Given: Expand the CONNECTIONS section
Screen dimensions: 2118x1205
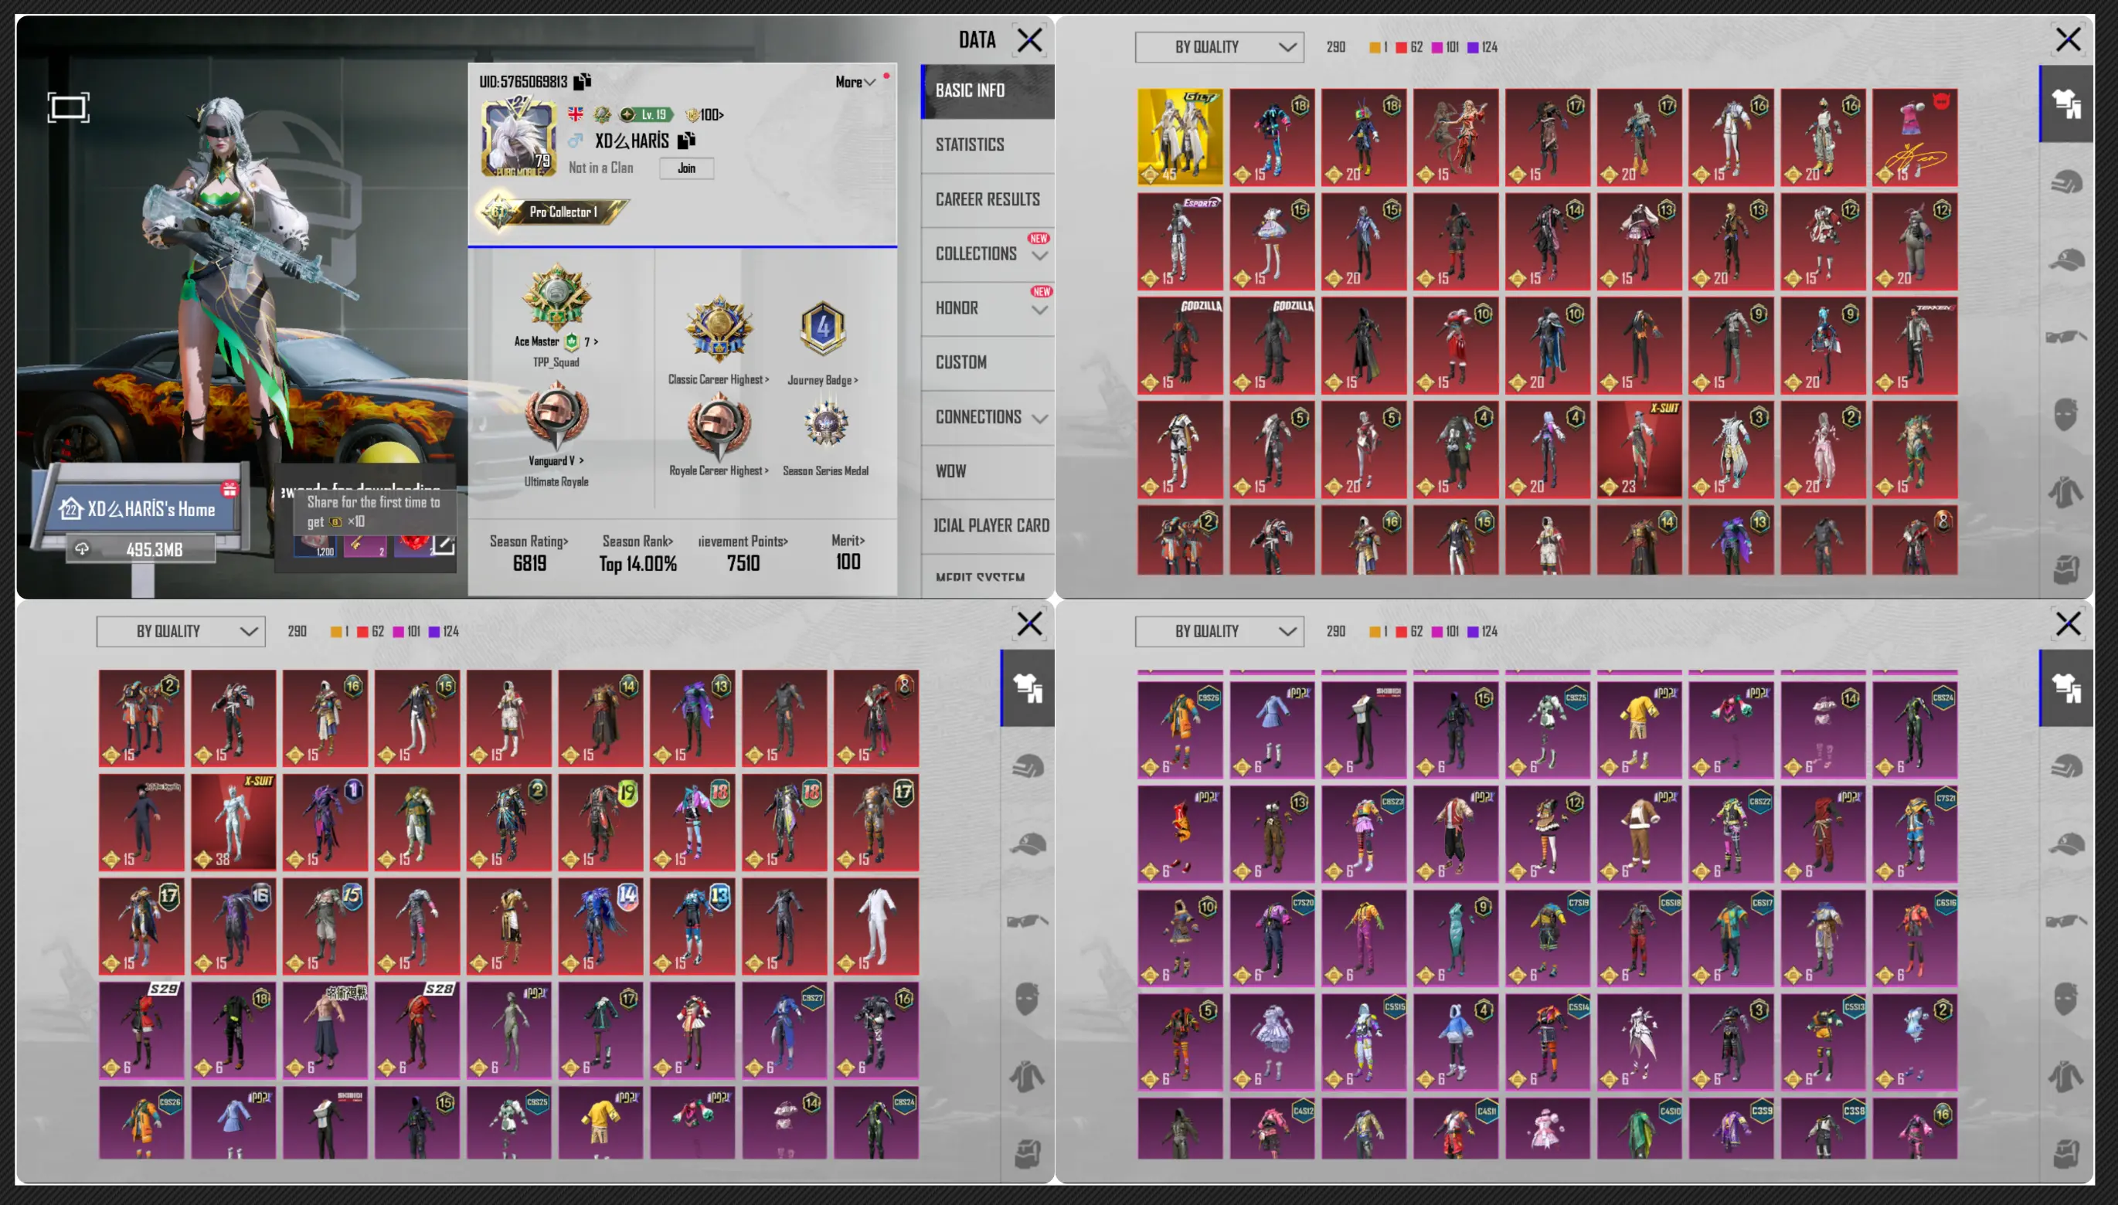Looking at the screenshot, I should pos(988,417).
